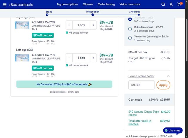Decrease left eye box quantity

point(69,58)
